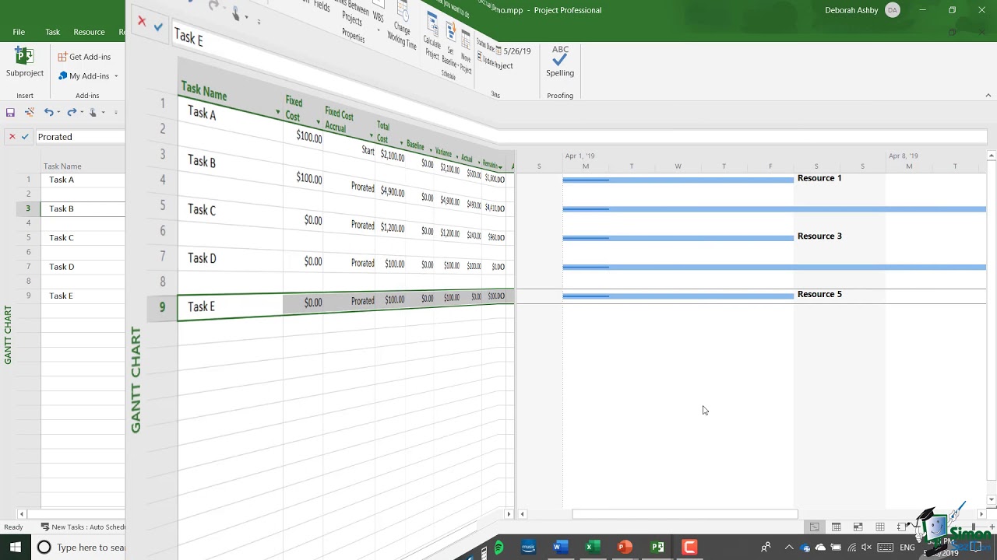Image resolution: width=997 pixels, height=560 pixels.
Task: Select Task D in the left task list
Action: point(62,267)
